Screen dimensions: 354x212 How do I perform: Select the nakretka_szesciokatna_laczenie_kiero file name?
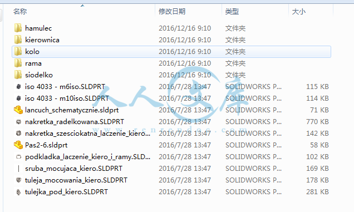click(x=87, y=133)
